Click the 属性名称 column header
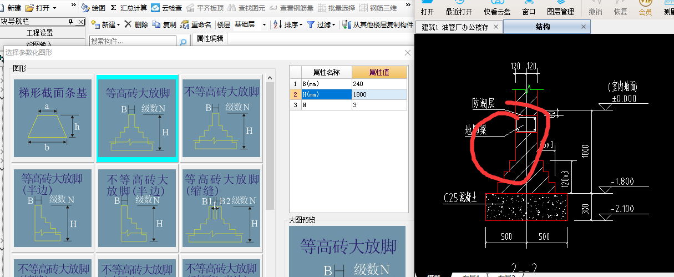 tap(326, 72)
